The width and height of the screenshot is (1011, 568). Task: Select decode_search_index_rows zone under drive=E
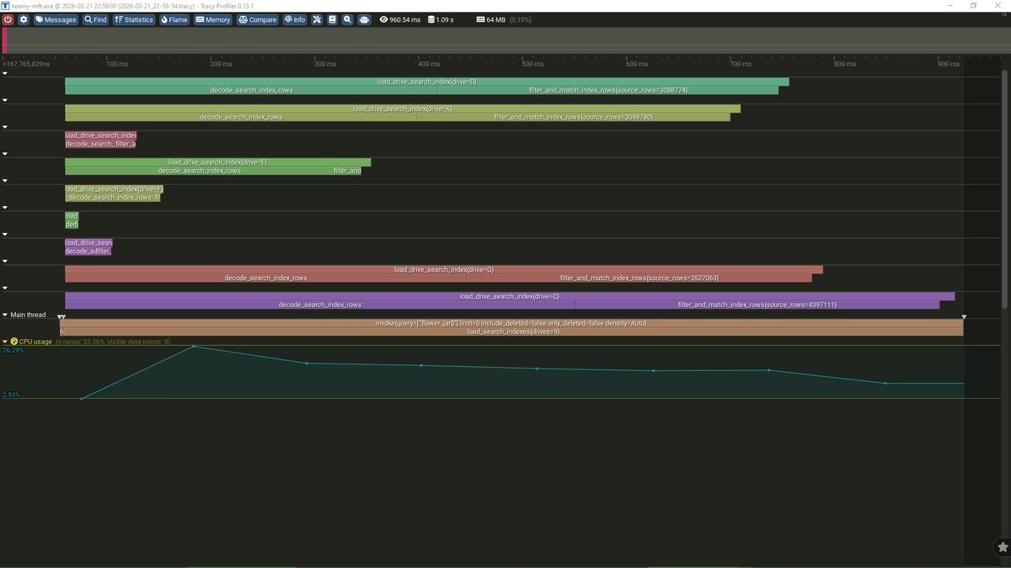click(x=199, y=171)
